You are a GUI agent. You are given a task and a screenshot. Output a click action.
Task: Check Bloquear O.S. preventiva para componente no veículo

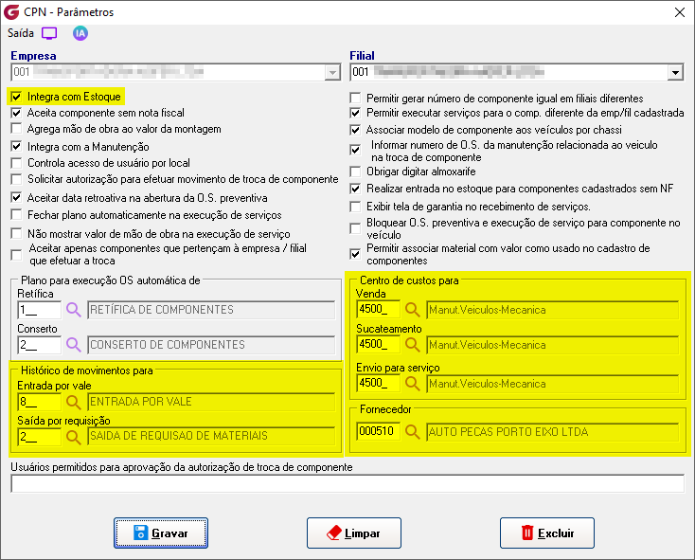click(355, 228)
